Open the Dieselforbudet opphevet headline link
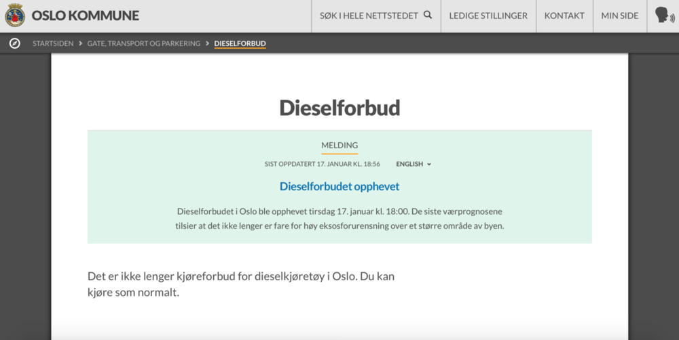Viewport: 679px width, 340px height. point(339,187)
